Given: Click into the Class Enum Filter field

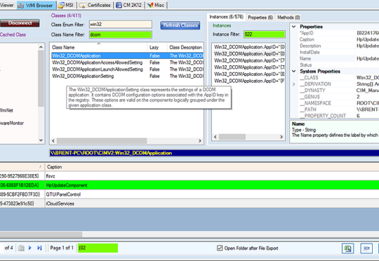Looking at the screenshot, I should tap(121, 25).
